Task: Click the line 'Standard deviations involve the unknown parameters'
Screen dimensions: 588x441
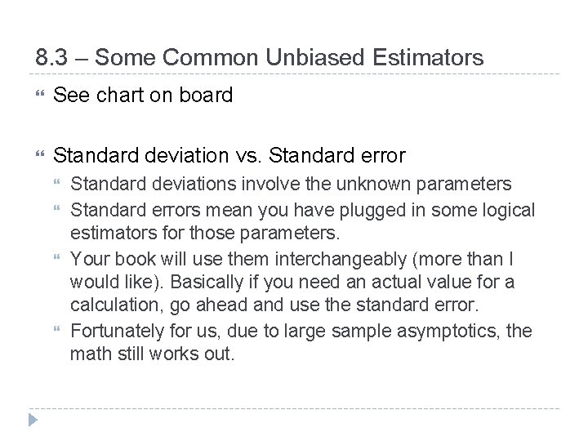Action: pyautogui.click(x=291, y=184)
